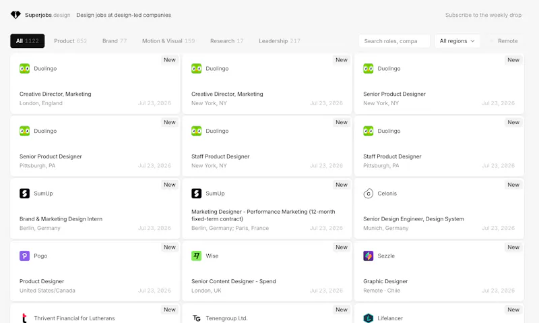Open Staff Product Designer job in Pittsburgh
Image resolution: width=539 pixels, height=323 pixels.
[x=439, y=146]
